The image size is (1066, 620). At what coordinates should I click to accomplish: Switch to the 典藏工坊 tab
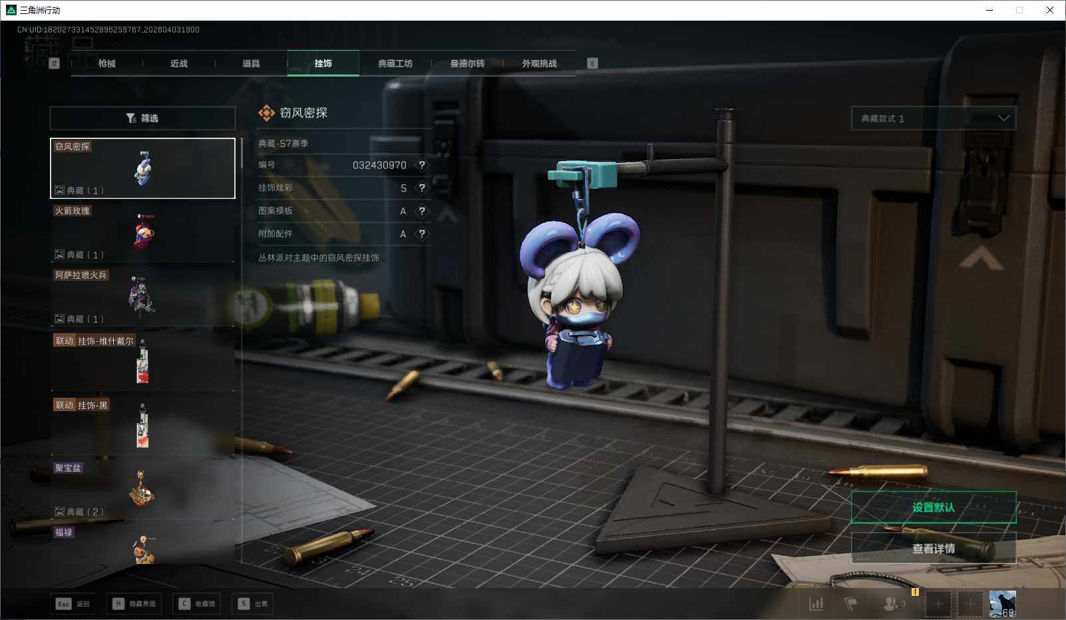(395, 63)
